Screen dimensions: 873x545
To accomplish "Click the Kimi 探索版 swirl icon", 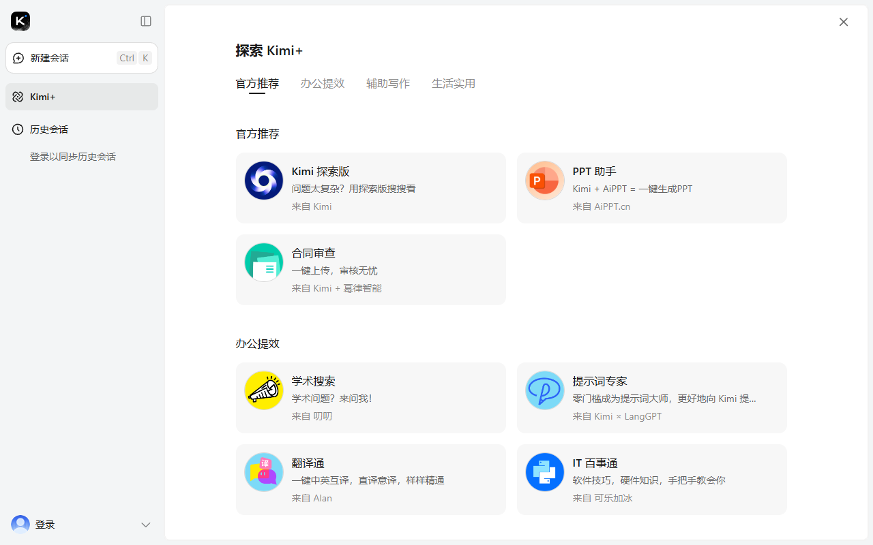I will tap(264, 181).
